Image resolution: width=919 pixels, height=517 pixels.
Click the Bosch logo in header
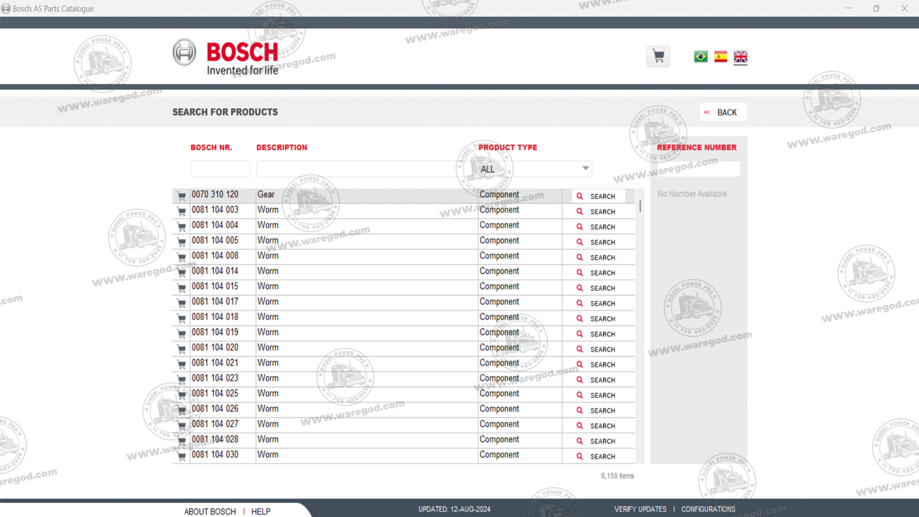click(x=226, y=57)
